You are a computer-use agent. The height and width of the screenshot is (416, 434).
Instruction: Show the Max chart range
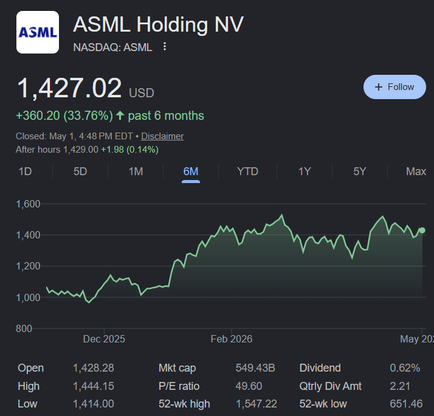(416, 172)
